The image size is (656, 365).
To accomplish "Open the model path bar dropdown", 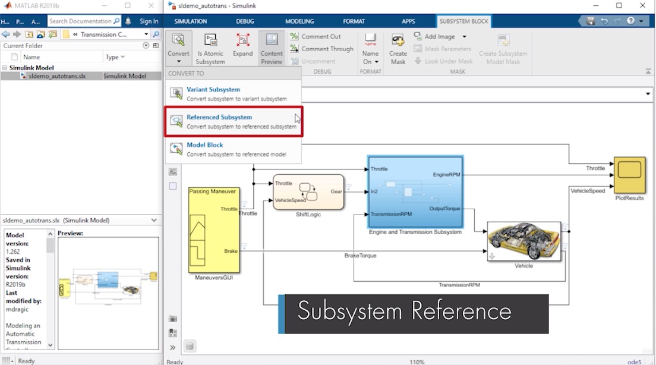I will (x=648, y=94).
